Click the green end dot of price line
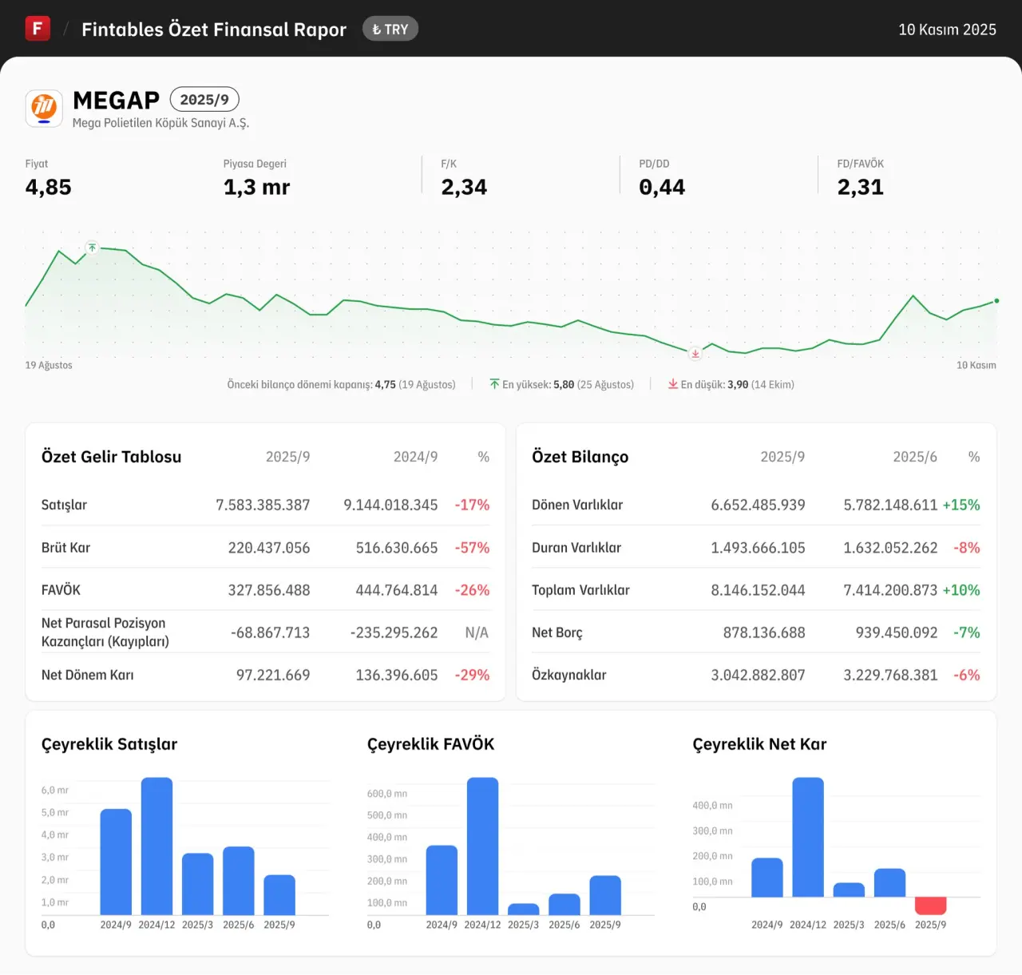This screenshot has height=975, width=1022. (996, 301)
